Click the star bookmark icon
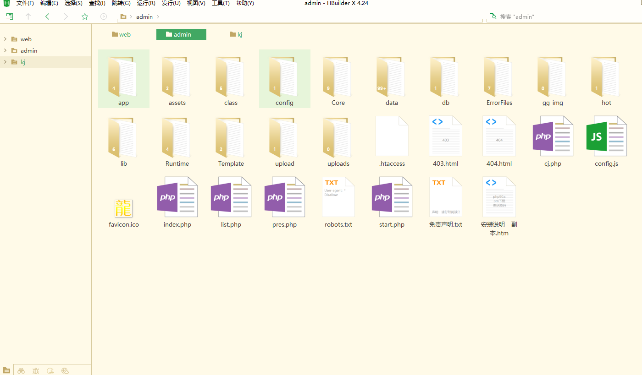This screenshot has width=642, height=375. coord(85,16)
